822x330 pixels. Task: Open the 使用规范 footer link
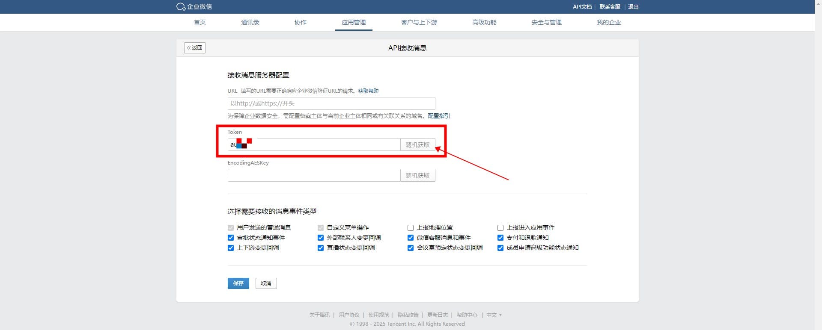379,315
